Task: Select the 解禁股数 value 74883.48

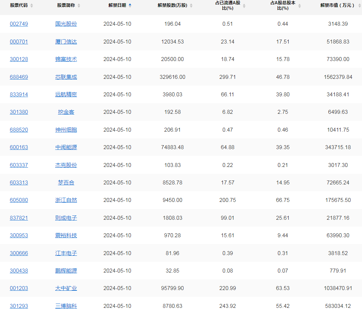Action: tap(172, 147)
